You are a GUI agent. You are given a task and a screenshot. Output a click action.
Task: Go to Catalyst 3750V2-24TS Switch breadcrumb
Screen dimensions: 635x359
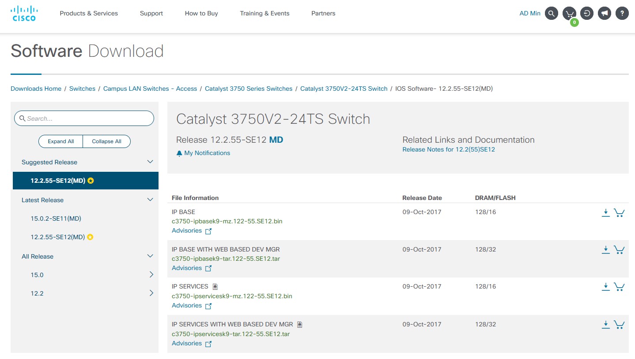[344, 89]
